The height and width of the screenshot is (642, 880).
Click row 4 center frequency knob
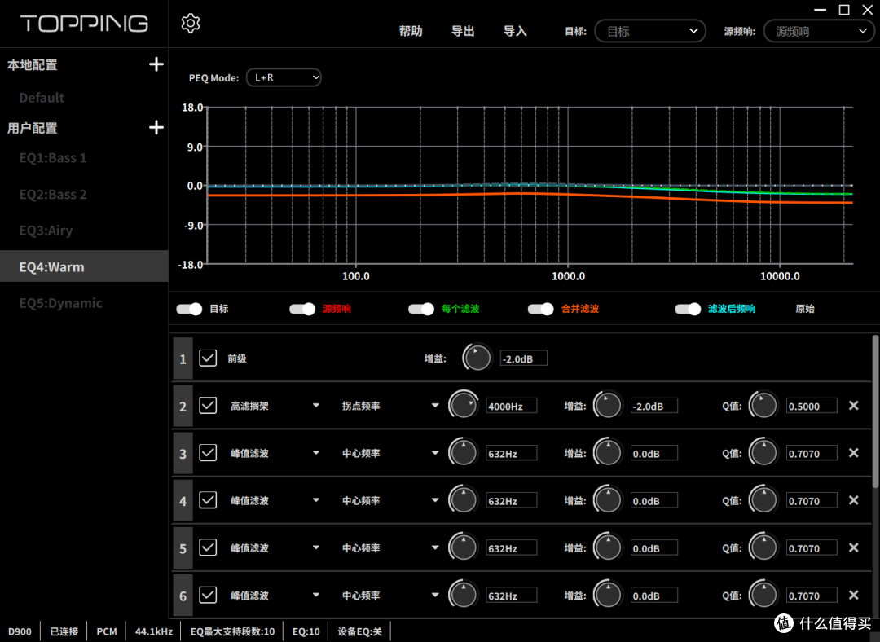point(464,500)
